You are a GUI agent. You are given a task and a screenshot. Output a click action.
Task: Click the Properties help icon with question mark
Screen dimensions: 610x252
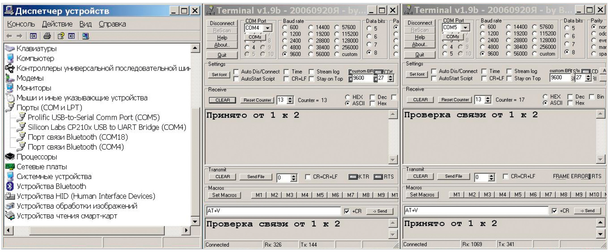[61, 36]
